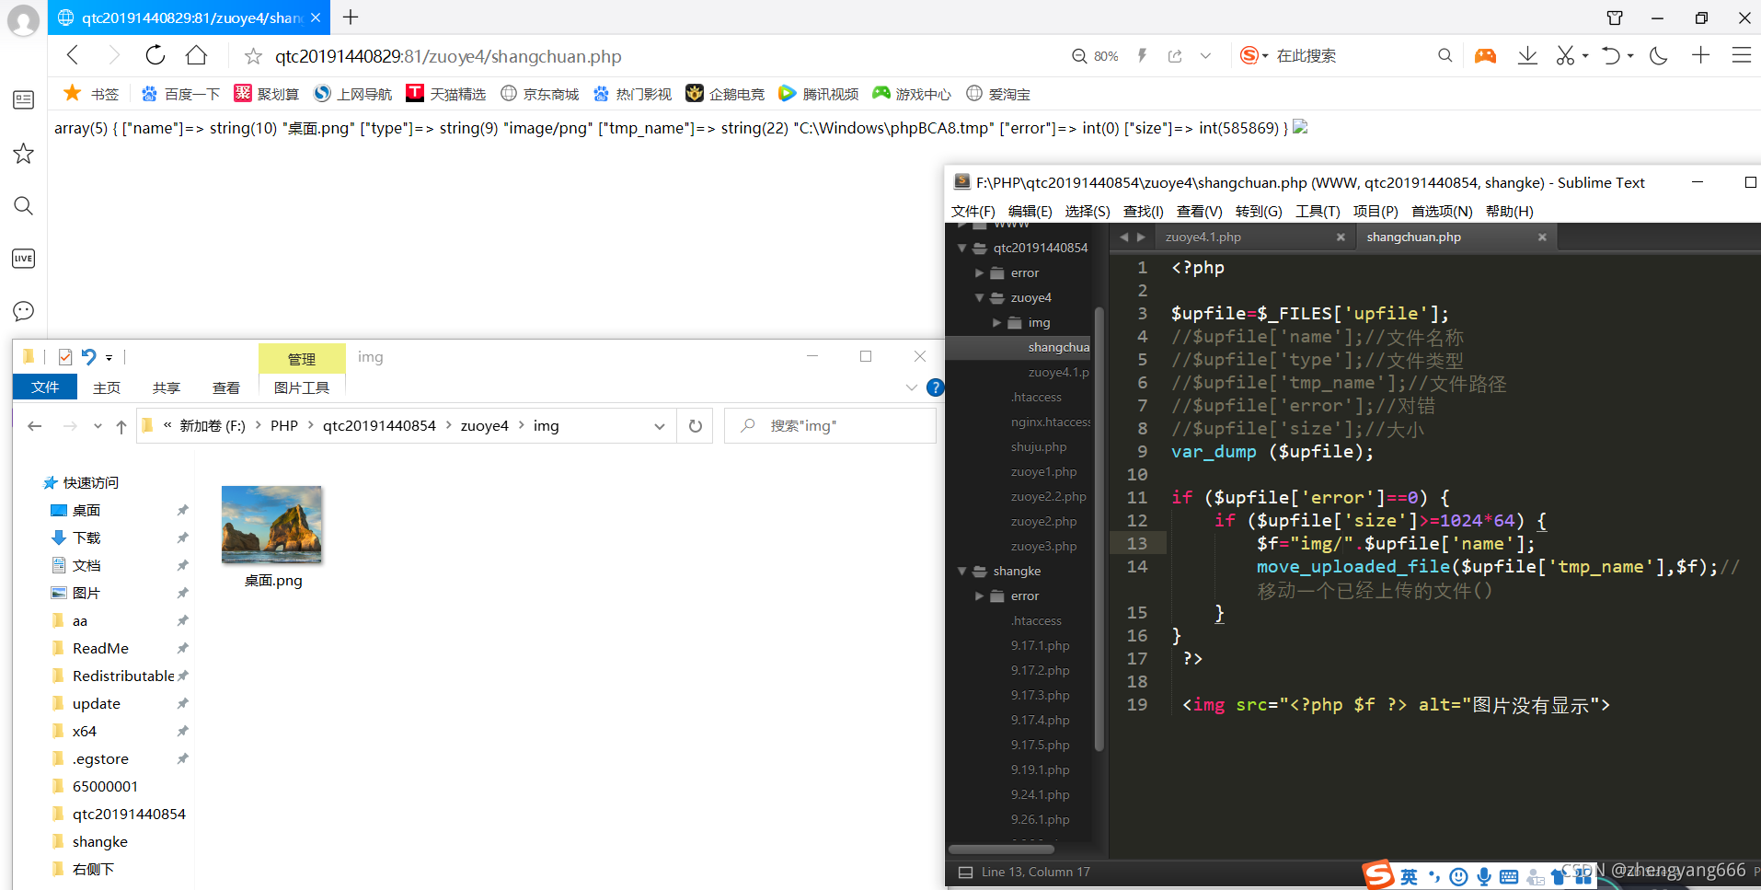Select the 桌面.png thumbnail
This screenshot has width=1761, height=890.
[272, 525]
